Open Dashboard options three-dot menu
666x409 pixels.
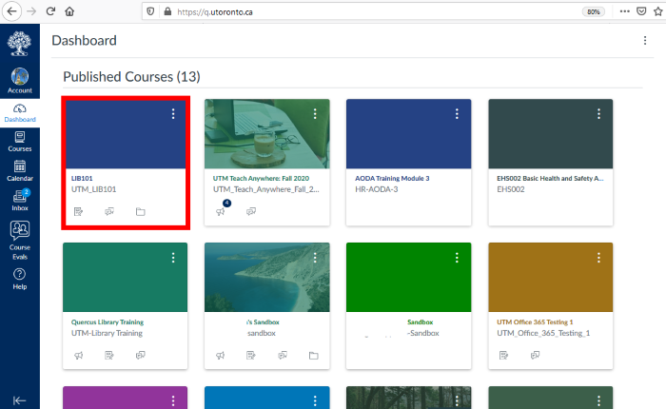[645, 40]
